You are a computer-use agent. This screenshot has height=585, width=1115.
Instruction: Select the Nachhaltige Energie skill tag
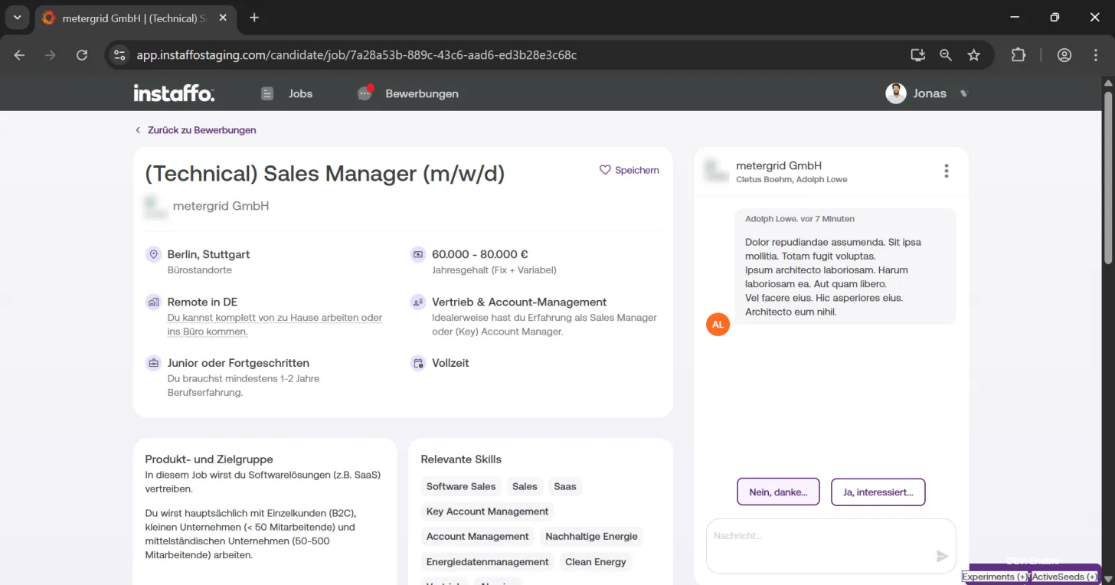(x=591, y=537)
